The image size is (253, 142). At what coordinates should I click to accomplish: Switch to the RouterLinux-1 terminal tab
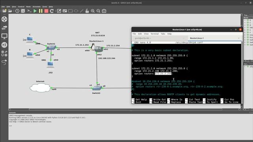197,38
